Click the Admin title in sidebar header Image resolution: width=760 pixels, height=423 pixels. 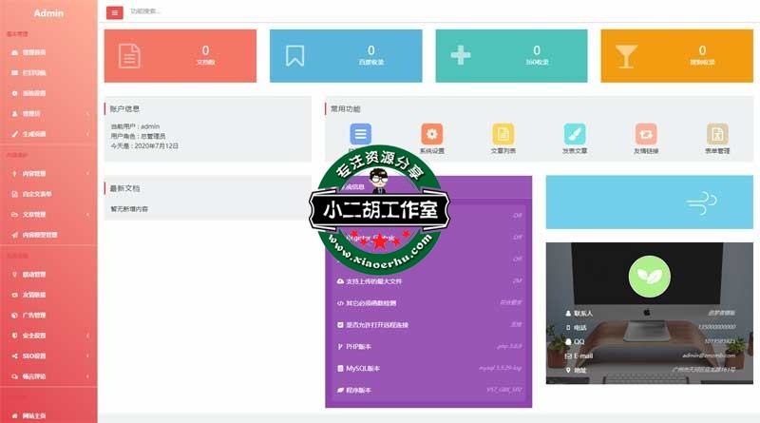[47, 13]
